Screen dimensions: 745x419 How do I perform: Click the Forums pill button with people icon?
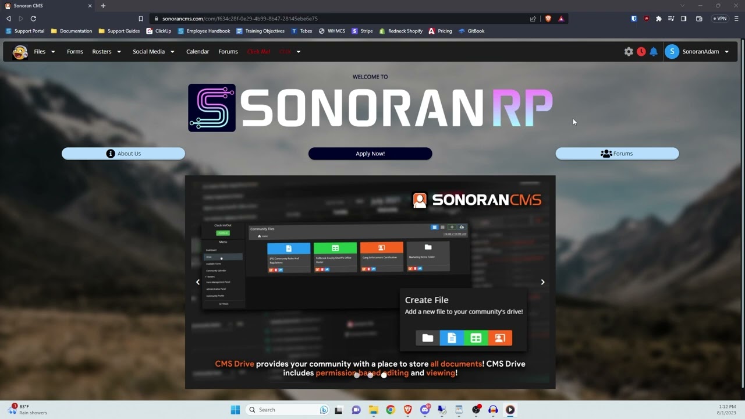click(617, 154)
